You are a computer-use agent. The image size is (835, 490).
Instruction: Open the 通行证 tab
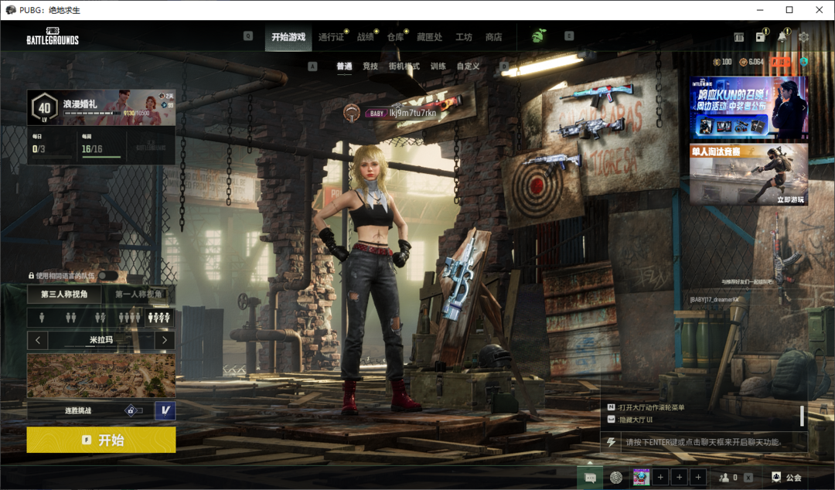331,37
